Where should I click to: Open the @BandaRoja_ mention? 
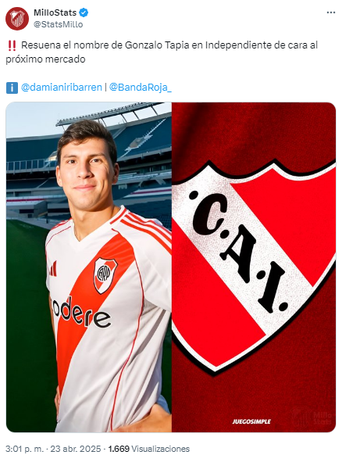point(141,88)
